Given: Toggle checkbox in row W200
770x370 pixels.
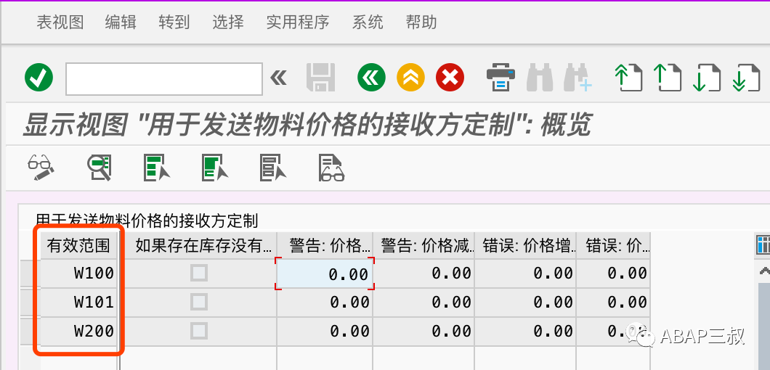Looking at the screenshot, I should point(199,331).
